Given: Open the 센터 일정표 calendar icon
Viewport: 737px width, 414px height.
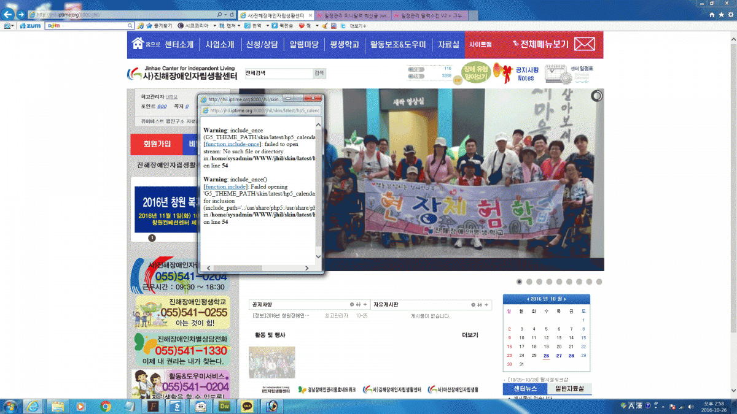Looking at the screenshot, I should click(569, 74).
